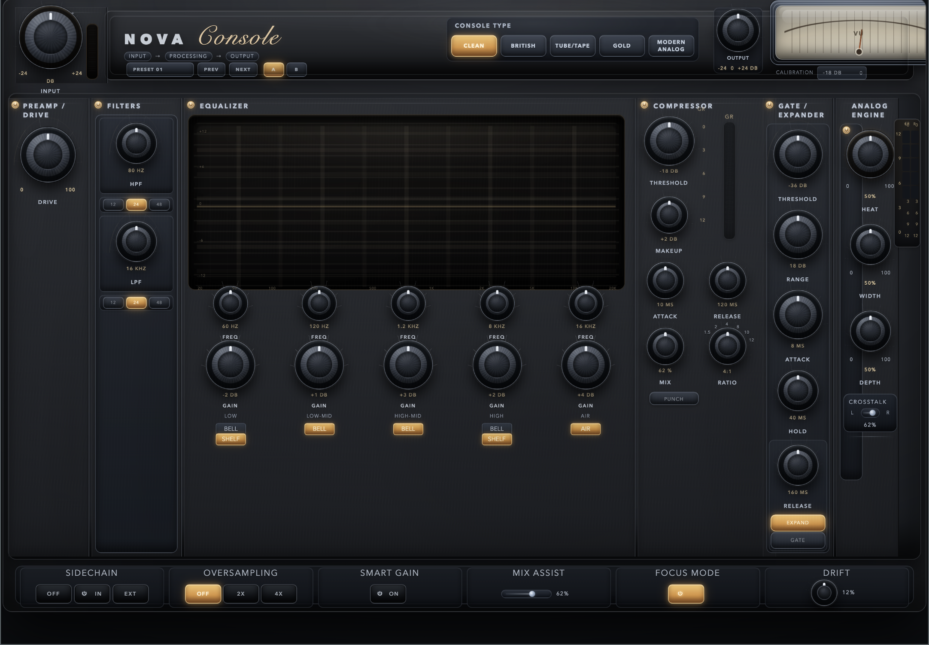The width and height of the screenshot is (929, 645).
Task: Select the Tube/Tape console type
Action: pos(572,46)
